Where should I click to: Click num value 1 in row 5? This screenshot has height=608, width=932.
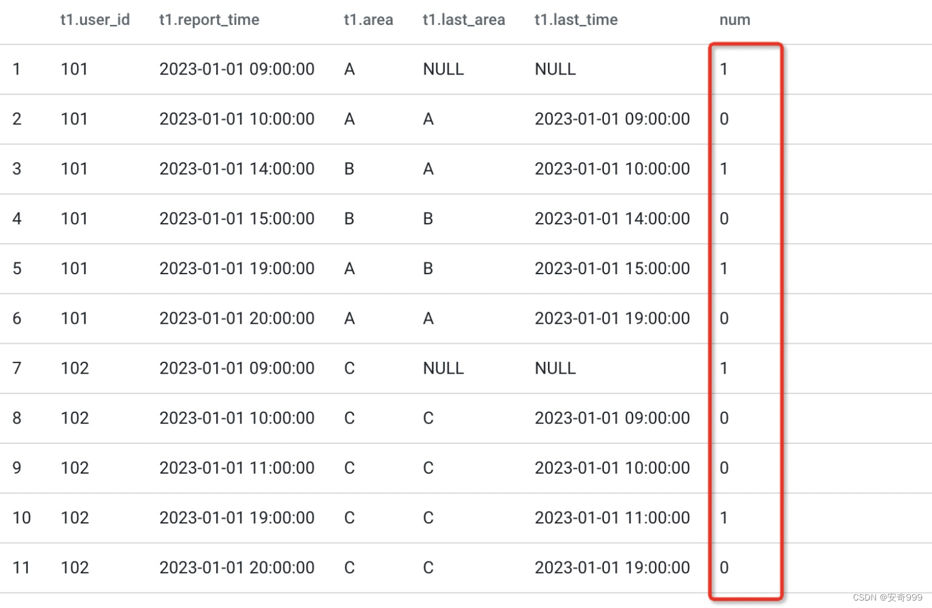[x=724, y=269]
